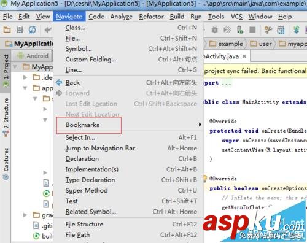
Task: Select the Android view dropdown
Action: (33, 56)
